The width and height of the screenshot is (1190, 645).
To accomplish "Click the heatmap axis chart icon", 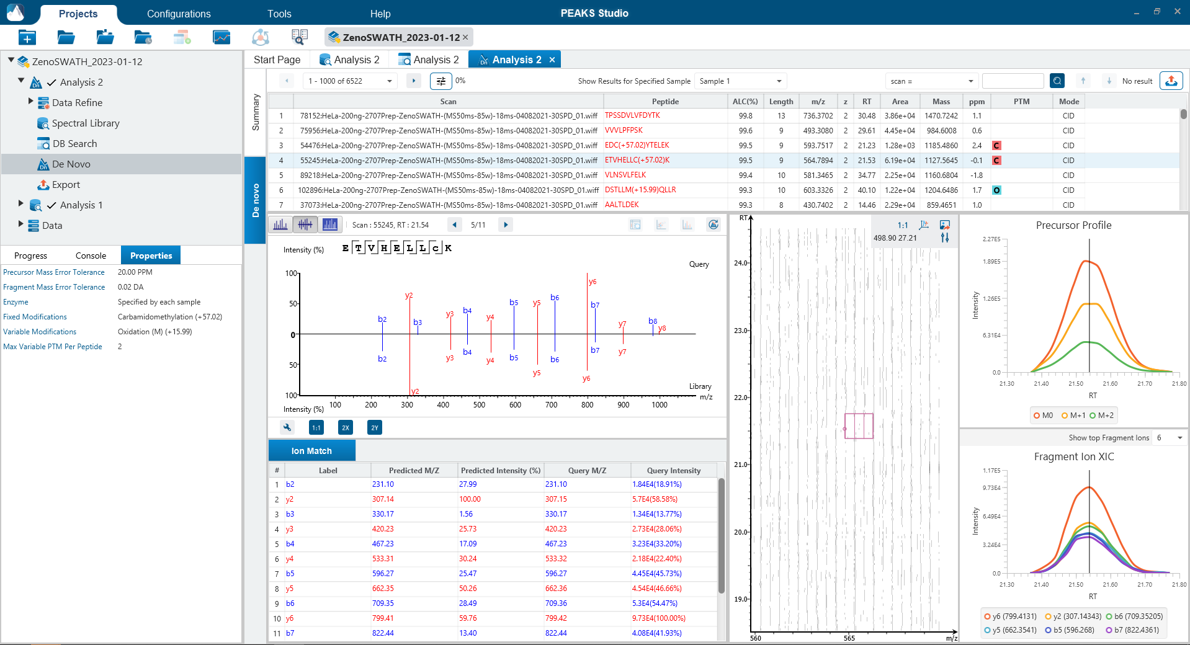I will tap(924, 225).
